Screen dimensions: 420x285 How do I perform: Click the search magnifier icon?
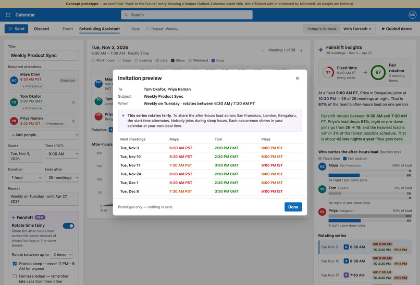126,15
